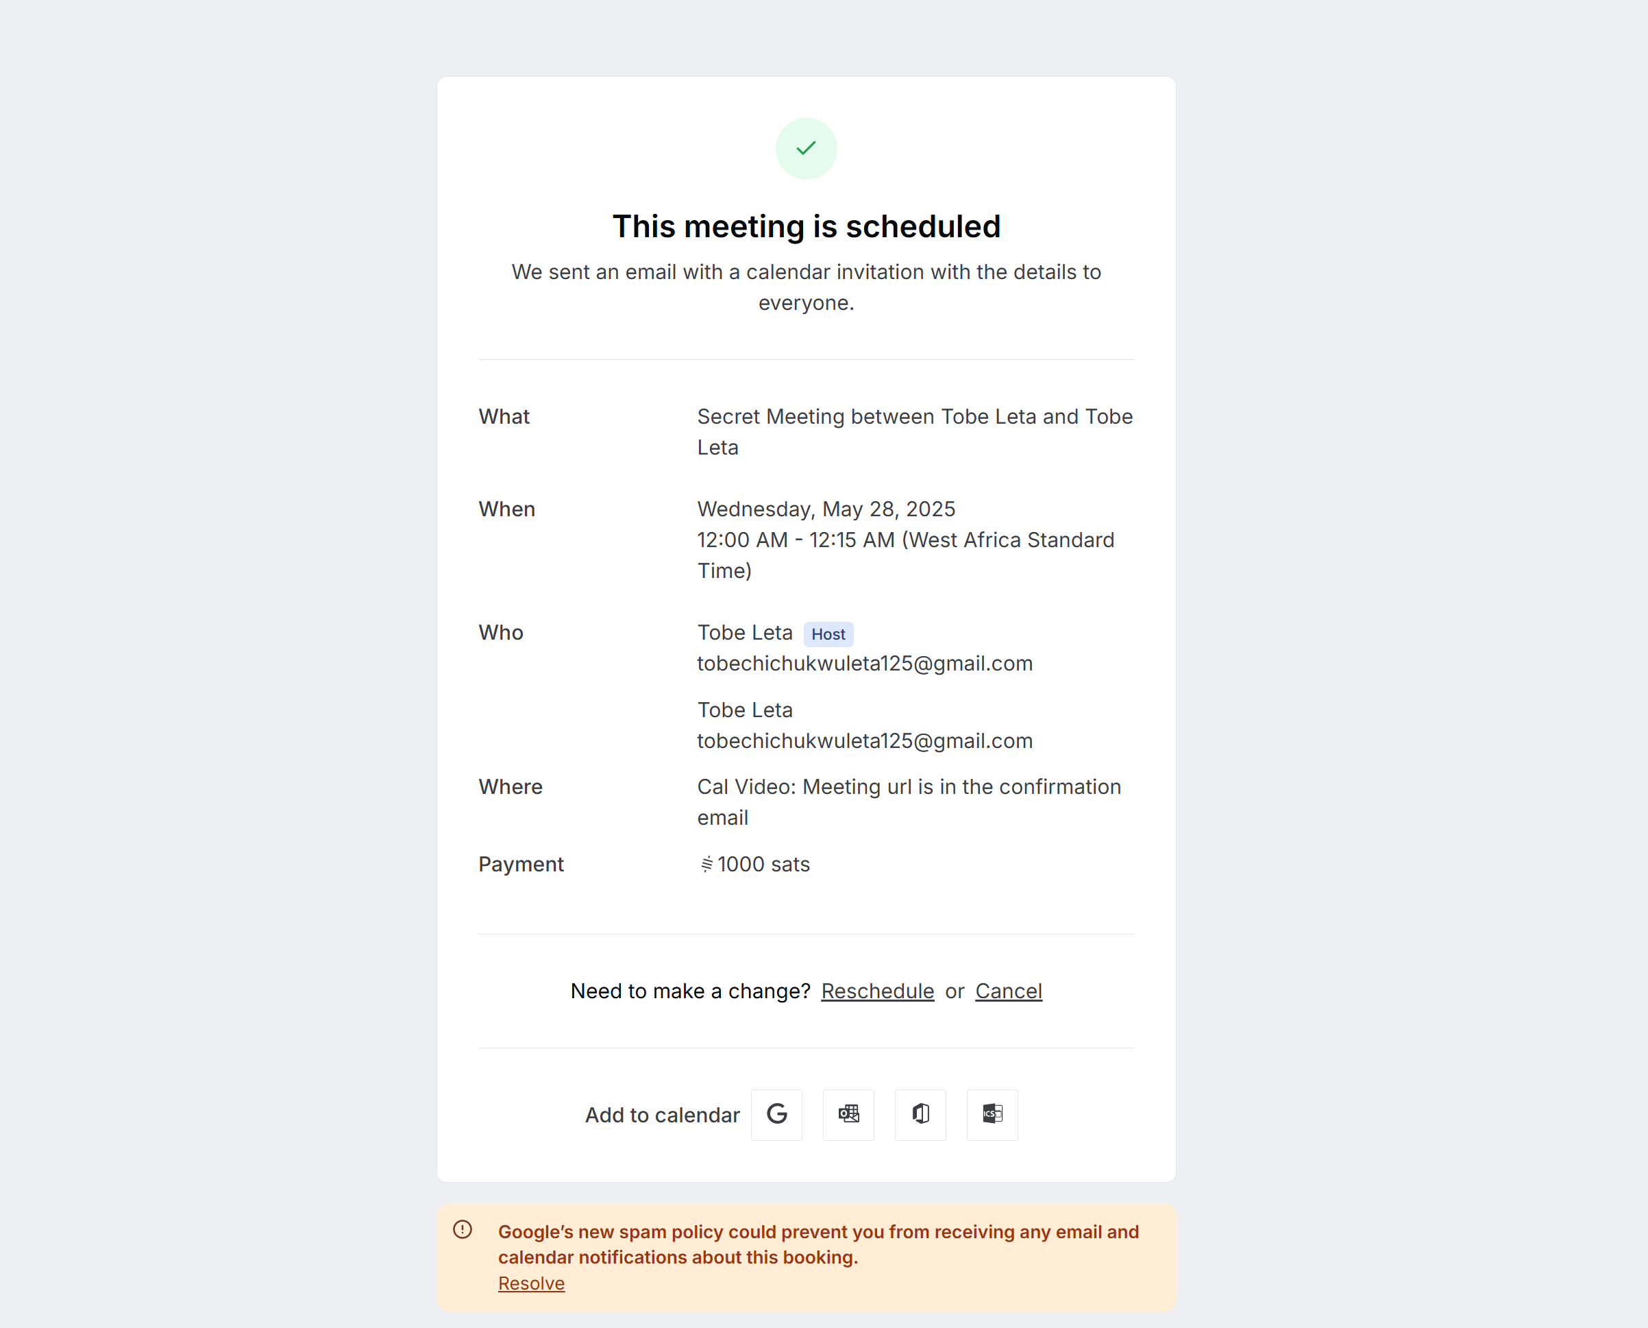Reschedule this meeting

[x=878, y=991]
